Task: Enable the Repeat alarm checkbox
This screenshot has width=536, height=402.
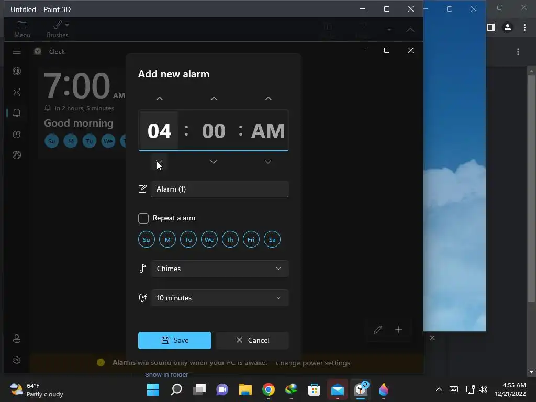Action: 143,218
